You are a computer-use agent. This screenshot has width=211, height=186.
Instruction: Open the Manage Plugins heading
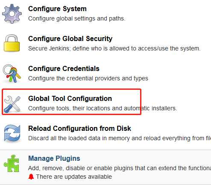pos(54,159)
